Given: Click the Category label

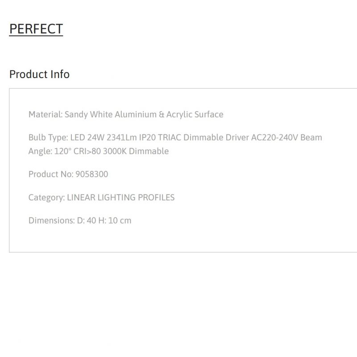Looking at the screenshot, I should [47, 198].
